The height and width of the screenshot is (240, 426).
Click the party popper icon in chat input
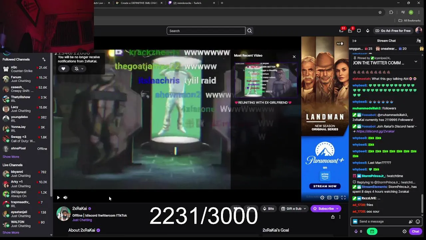(x=411, y=222)
